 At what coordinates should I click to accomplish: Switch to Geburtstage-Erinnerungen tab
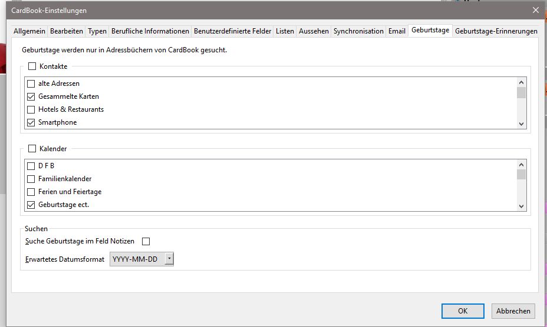pos(496,31)
